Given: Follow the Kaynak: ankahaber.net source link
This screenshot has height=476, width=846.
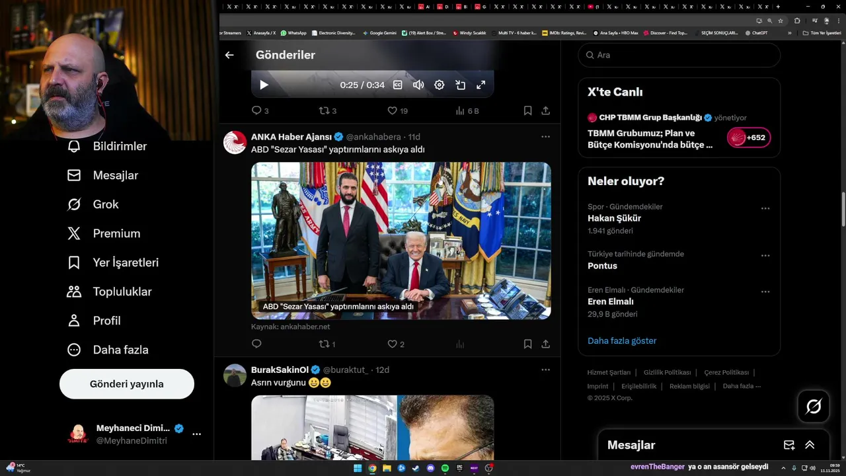Looking at the screenshot, I should [290, 327].
